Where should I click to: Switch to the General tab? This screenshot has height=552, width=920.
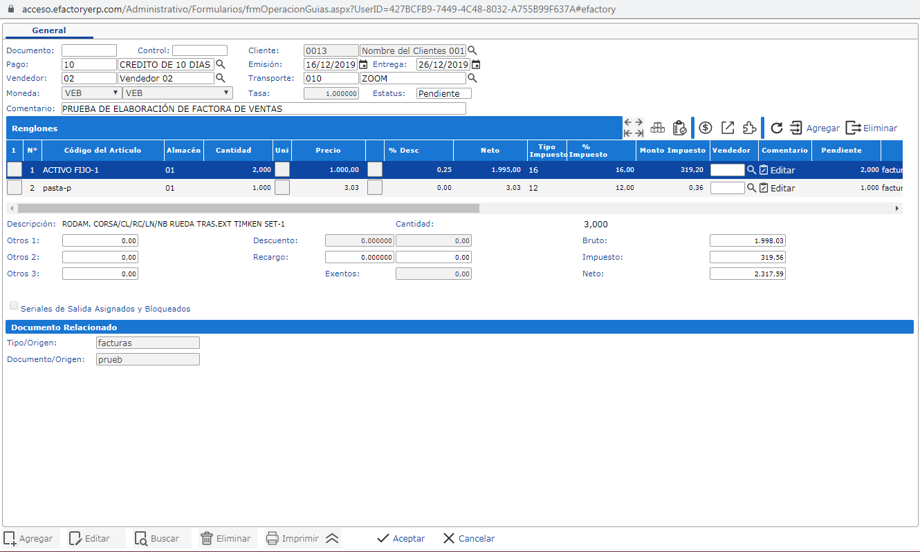pos(49,30)
